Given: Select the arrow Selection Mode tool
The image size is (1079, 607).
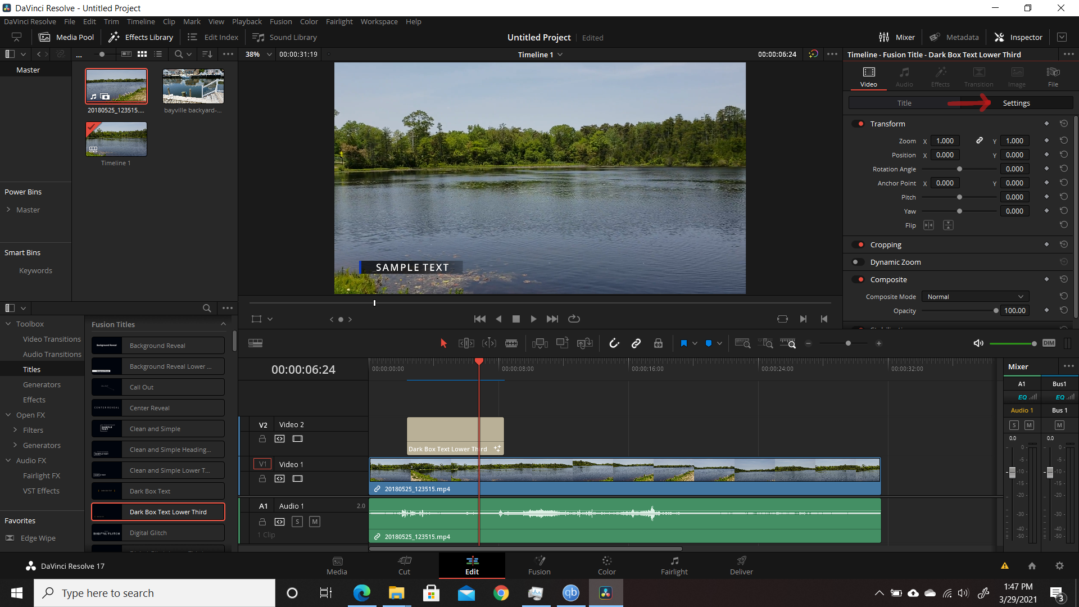Looking at the screenshot, I should pyautogui.click(x=443, y=343).
